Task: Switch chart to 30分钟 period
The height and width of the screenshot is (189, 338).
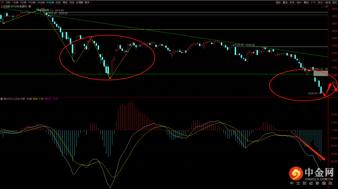Action: (x=41, y=2)
